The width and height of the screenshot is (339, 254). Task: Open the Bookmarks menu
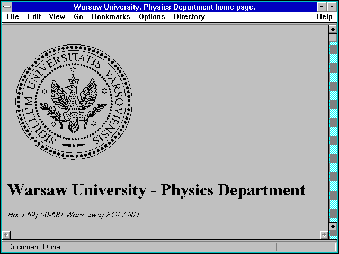click(111, 16)
